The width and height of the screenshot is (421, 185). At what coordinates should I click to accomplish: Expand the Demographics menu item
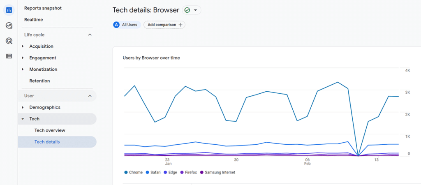click(x=23, y=107)
